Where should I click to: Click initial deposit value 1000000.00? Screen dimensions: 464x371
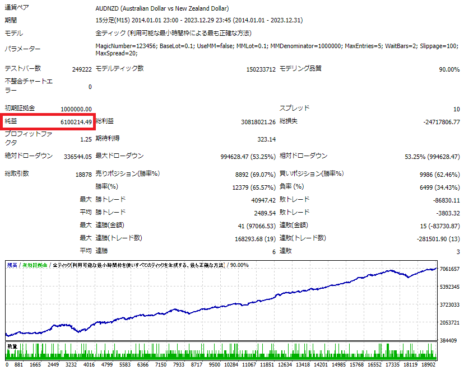pos(76,109)
